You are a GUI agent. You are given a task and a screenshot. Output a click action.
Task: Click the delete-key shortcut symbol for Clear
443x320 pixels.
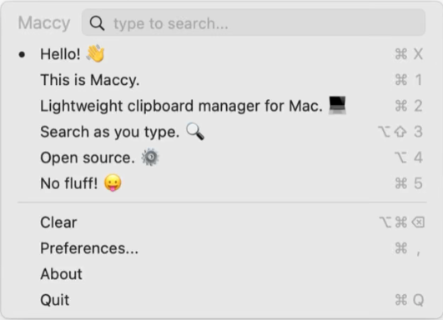coord(418,222)
